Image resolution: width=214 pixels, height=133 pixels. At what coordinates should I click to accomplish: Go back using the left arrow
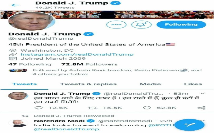pyautogui.click(x=16, y=5)
